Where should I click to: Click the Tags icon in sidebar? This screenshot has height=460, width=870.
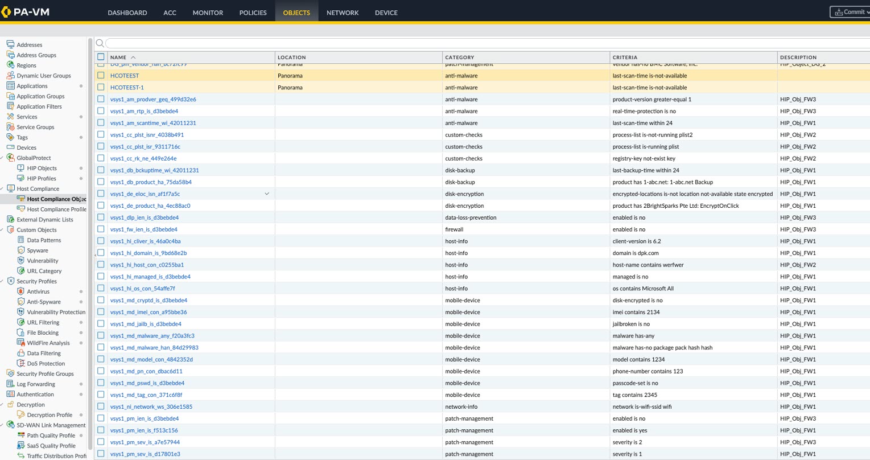coord(10,137)
